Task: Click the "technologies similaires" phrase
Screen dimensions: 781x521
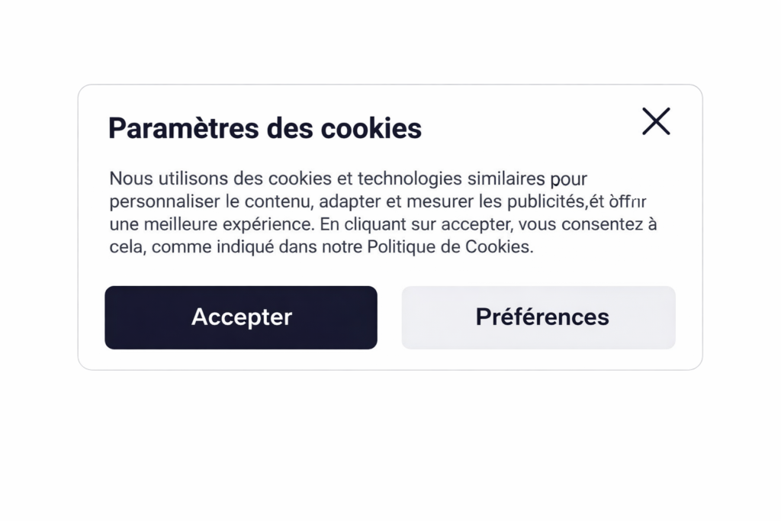Action: point(450,178)
